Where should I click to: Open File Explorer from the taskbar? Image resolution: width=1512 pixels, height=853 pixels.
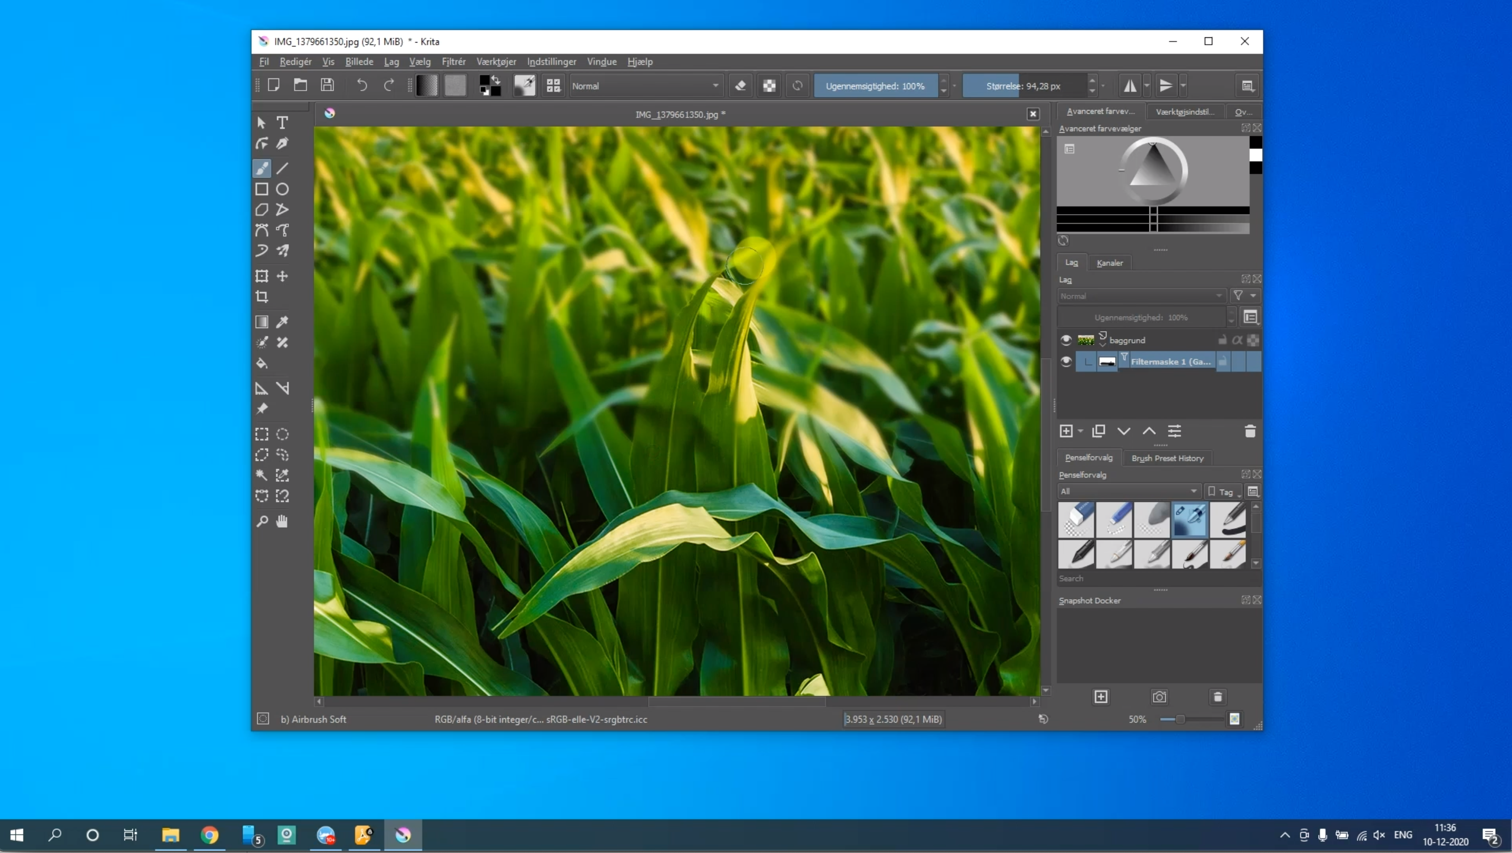point(171,835)
